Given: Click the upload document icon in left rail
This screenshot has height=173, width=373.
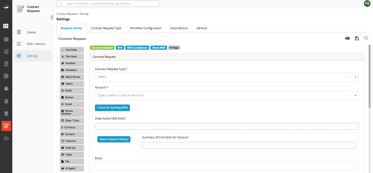Looking at the screenshot, I should point(6,64).
